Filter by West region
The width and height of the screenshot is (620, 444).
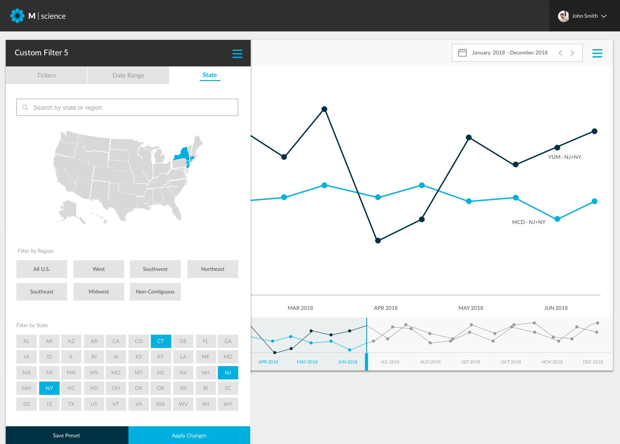(99, 269)
